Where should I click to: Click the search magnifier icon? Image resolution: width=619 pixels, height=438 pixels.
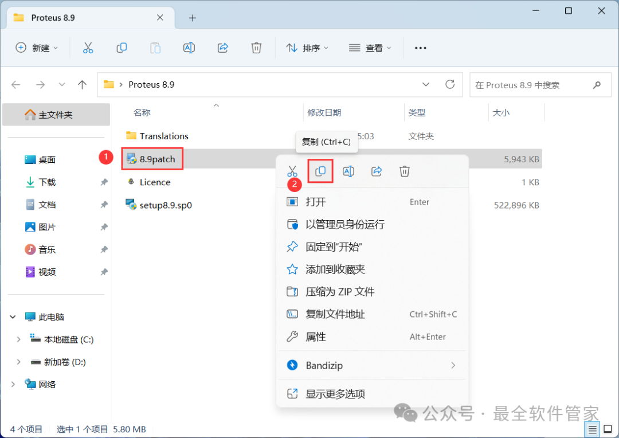(597, 84)
